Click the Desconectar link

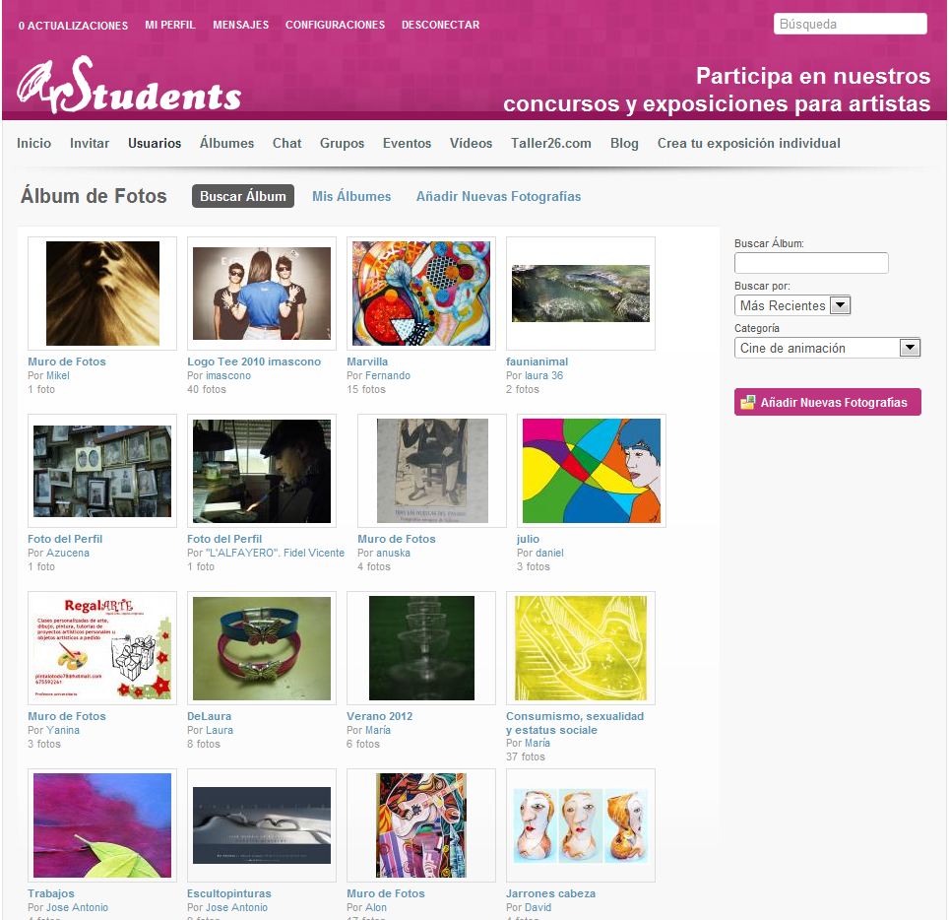440,25
